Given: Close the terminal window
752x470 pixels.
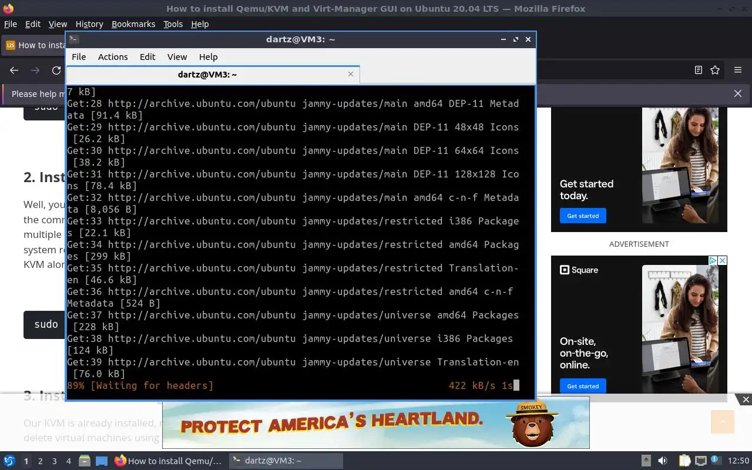Looking at the screenshot, I should pyautogui.click(x=528, y=39).
